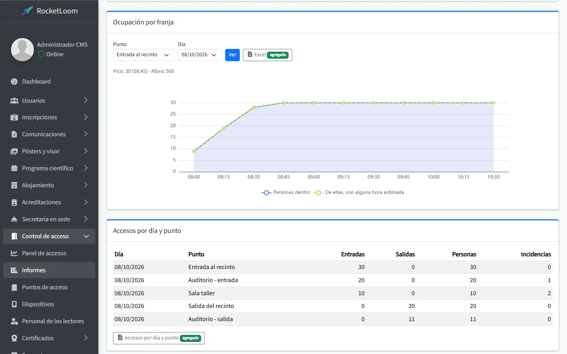567x354 pixels.
Task: Expand the Certificados submenu chevron
Action: [86, 338]
